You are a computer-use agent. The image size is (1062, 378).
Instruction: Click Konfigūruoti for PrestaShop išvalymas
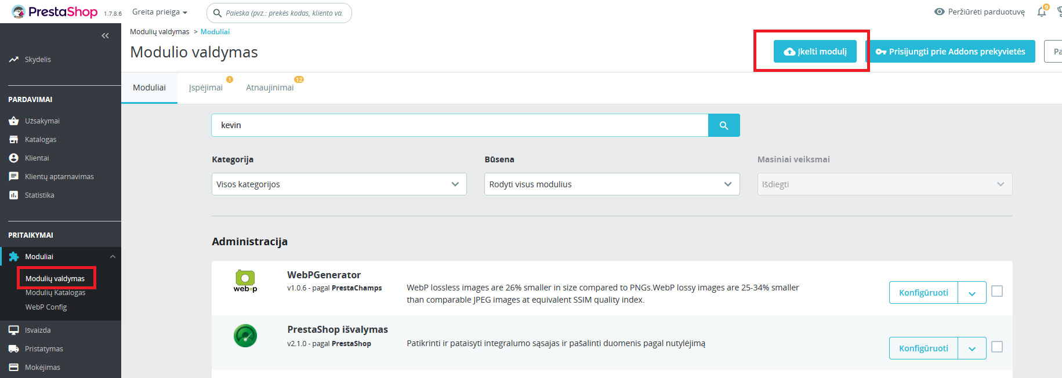923,348
